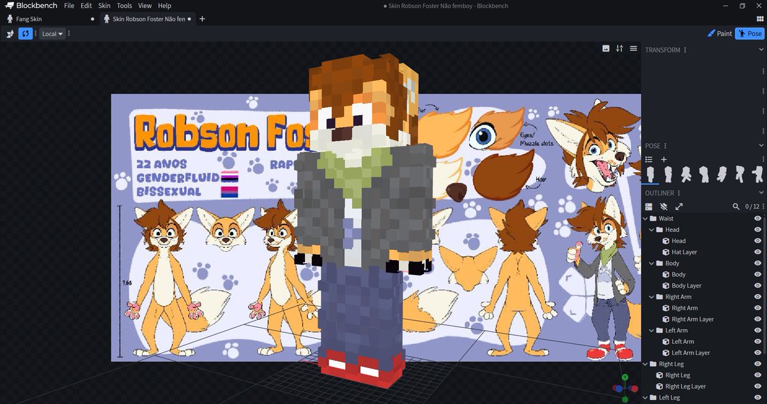Click the outliner expand-arrows icon

pos(679,206)
